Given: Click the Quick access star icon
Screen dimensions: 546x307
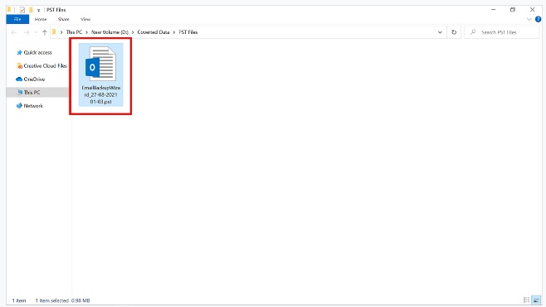Looking at the screenshot, I should tap(20, 52).
